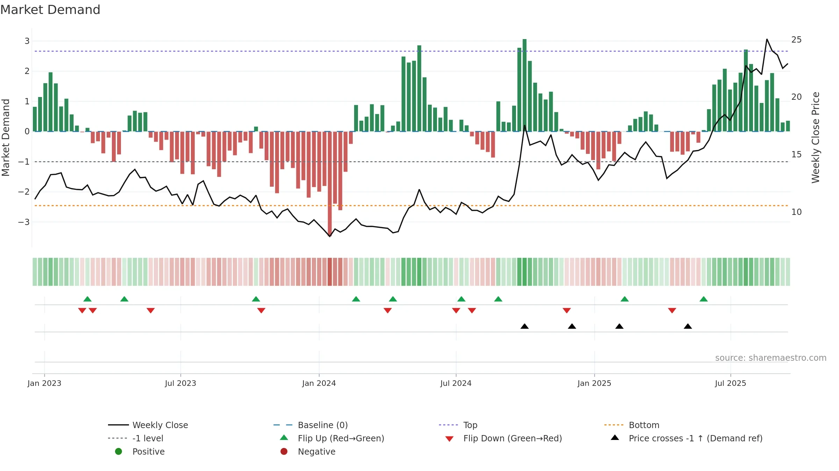
Task: Toggle the Top legend entry
Action: click(x=458, y=425)
